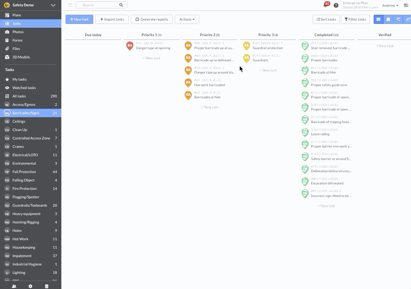
Task: Open the people icon in sidebar footer
Action: pos(14,286)
